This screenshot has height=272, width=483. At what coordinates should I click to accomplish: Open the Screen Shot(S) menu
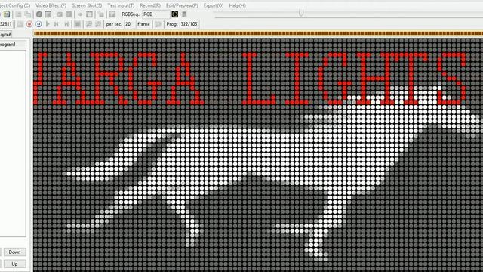(x=87, y=5)
